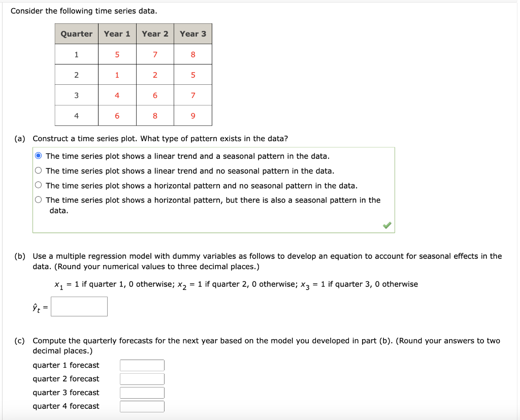520x420 pixels.
Task: Click the regression equation input field
Action: [79, 306]
